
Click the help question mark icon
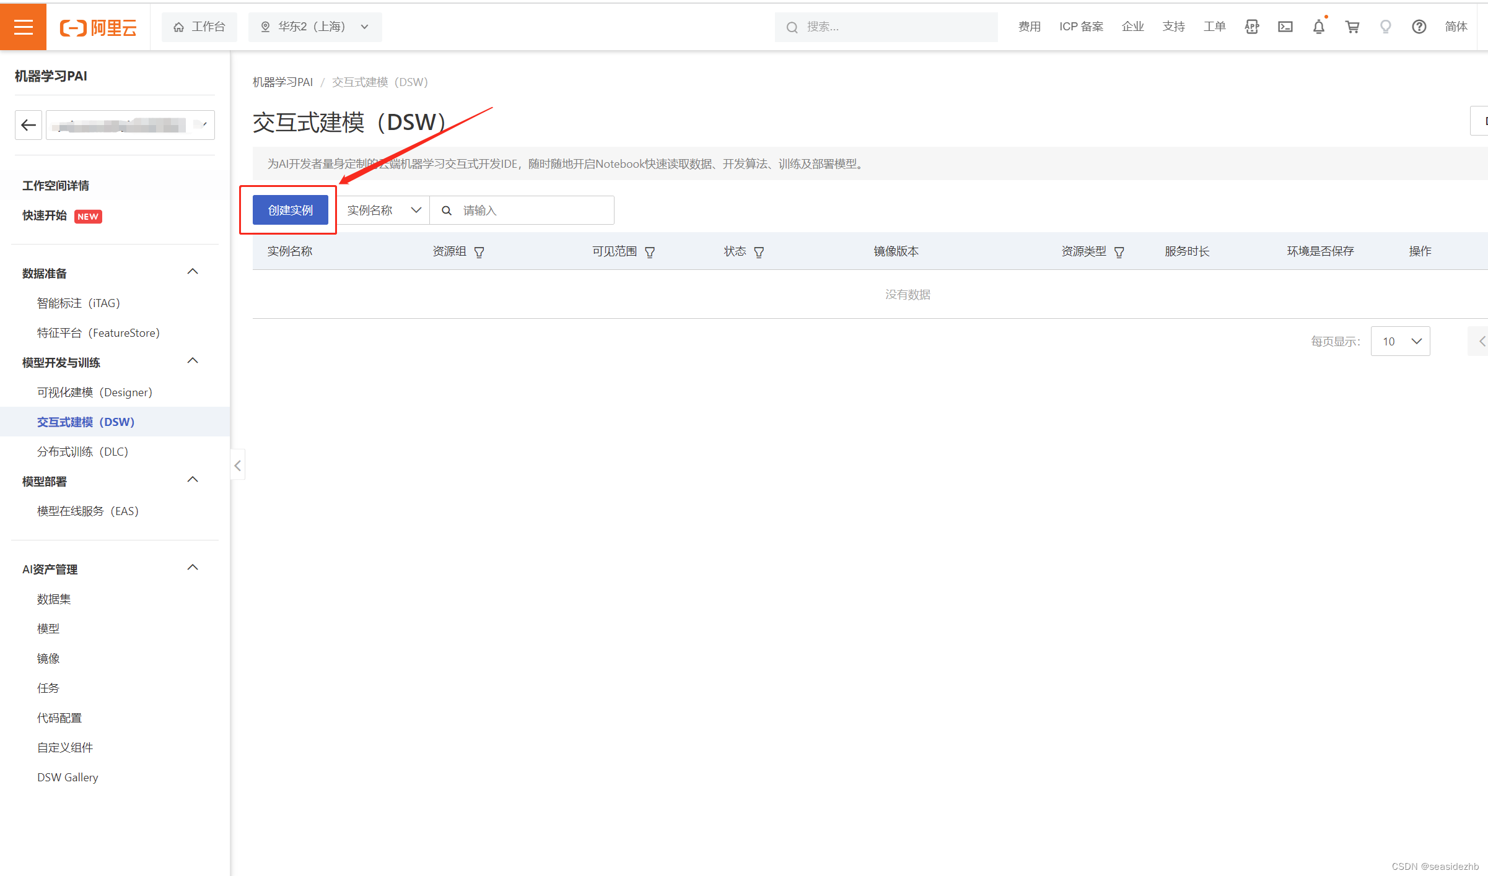1419,27
